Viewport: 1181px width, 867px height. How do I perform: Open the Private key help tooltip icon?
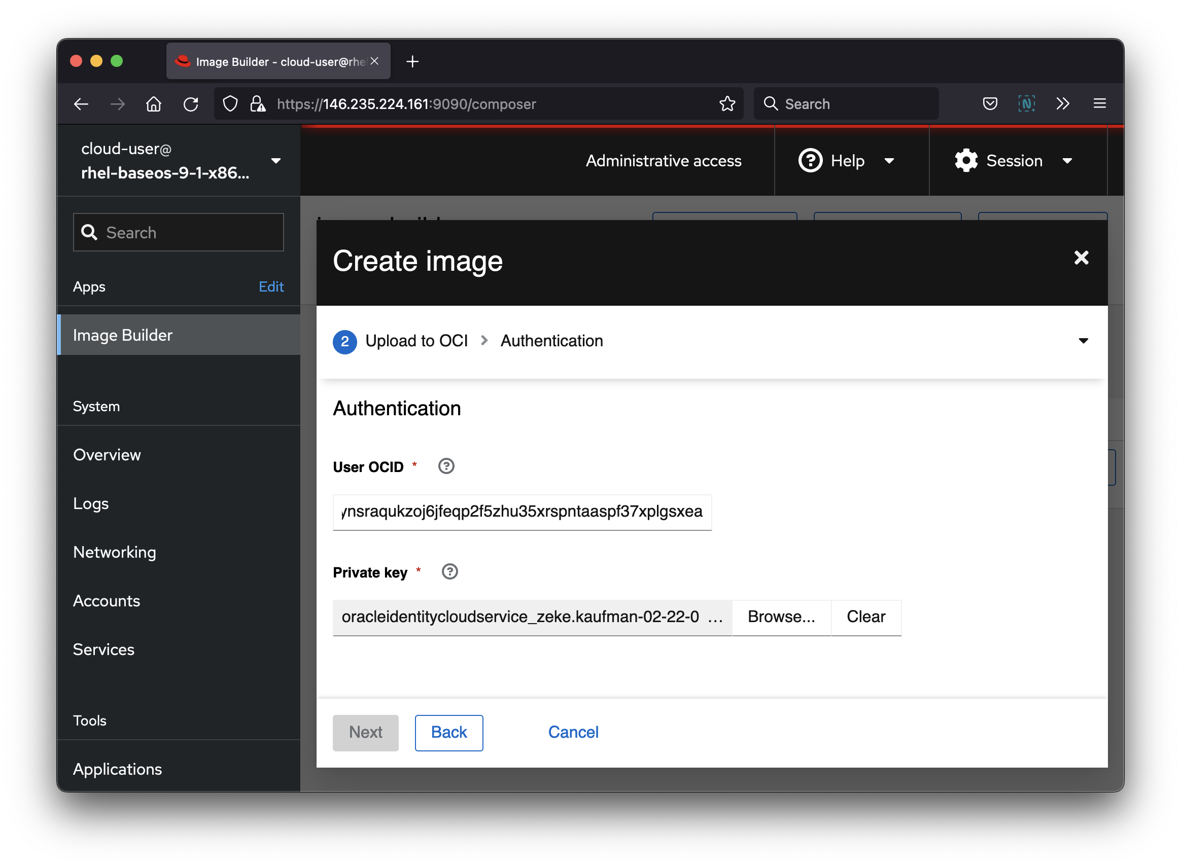pyautogui.click(x=449, y=571)
